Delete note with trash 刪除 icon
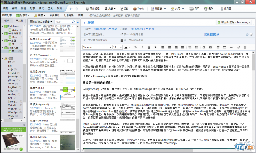256x153 pixels. 209,9
